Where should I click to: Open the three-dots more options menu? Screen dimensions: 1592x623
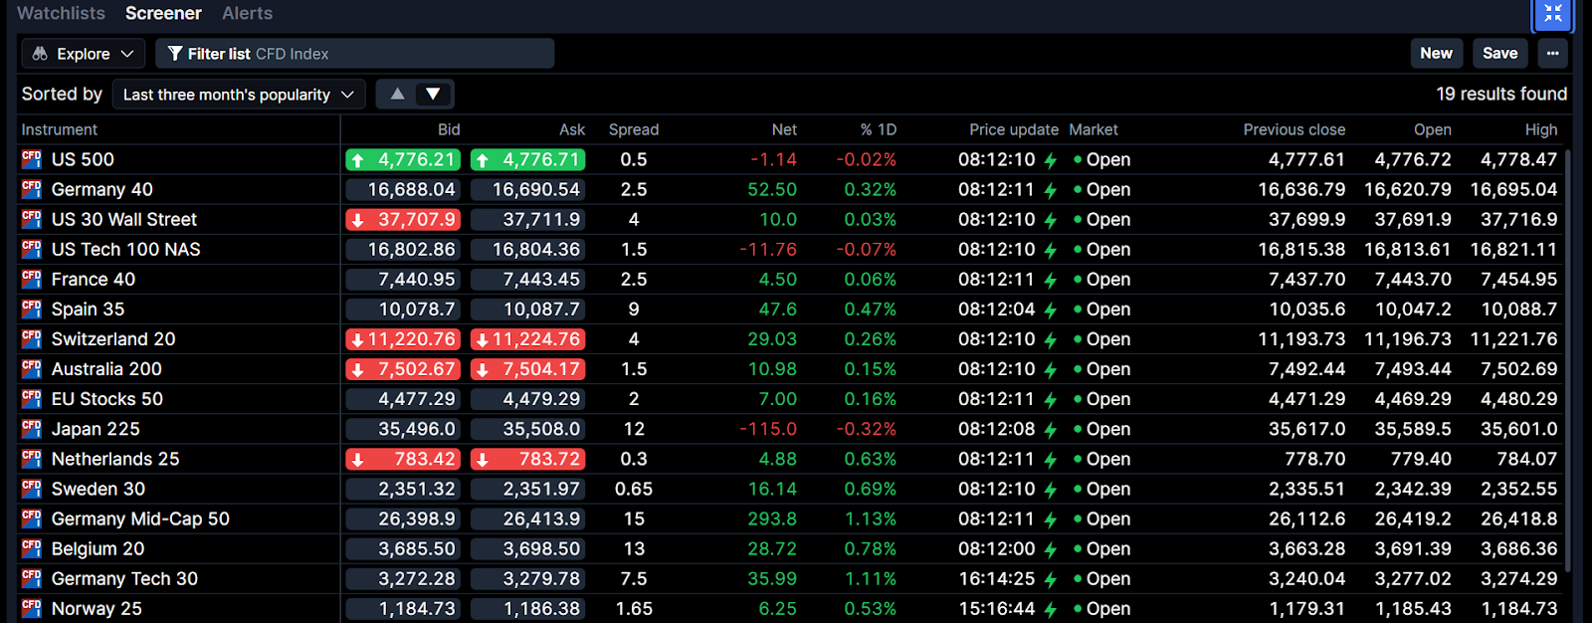(x=1552, y=54)
